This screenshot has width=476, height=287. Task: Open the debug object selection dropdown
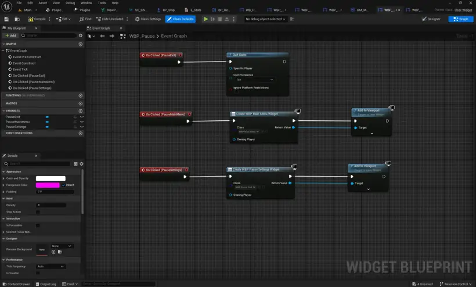[x=265, y=19]
